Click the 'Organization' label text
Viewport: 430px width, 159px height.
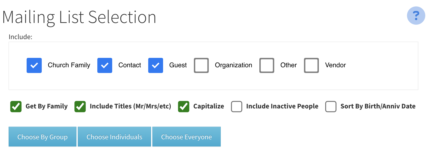coord(234,65)
